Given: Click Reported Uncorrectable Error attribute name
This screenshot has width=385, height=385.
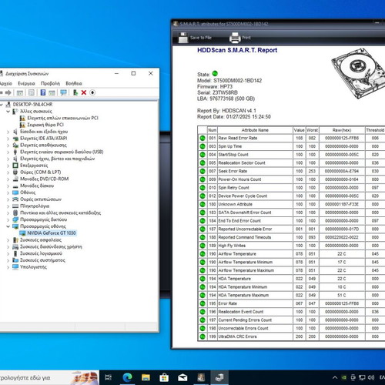Looking at the screenshot, I should (245, 229).
